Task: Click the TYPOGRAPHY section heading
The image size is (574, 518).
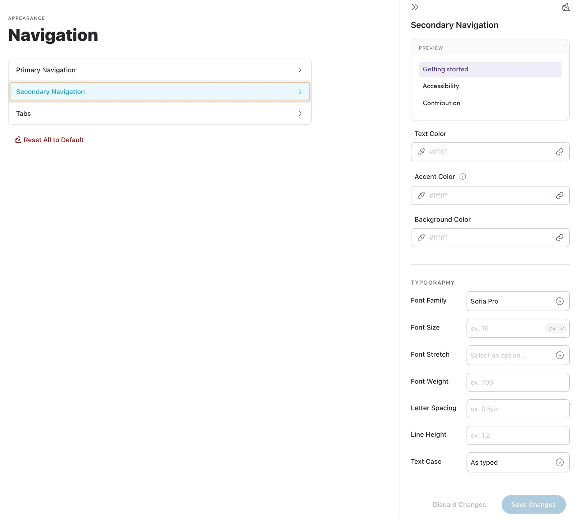Action: tap(433, 282)
